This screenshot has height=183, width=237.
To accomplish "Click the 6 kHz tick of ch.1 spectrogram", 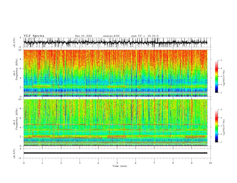I will pos(21,68).
